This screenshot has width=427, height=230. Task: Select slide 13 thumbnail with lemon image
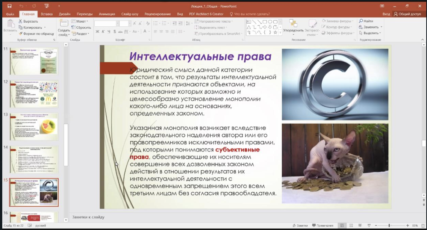tap(34, 127)
